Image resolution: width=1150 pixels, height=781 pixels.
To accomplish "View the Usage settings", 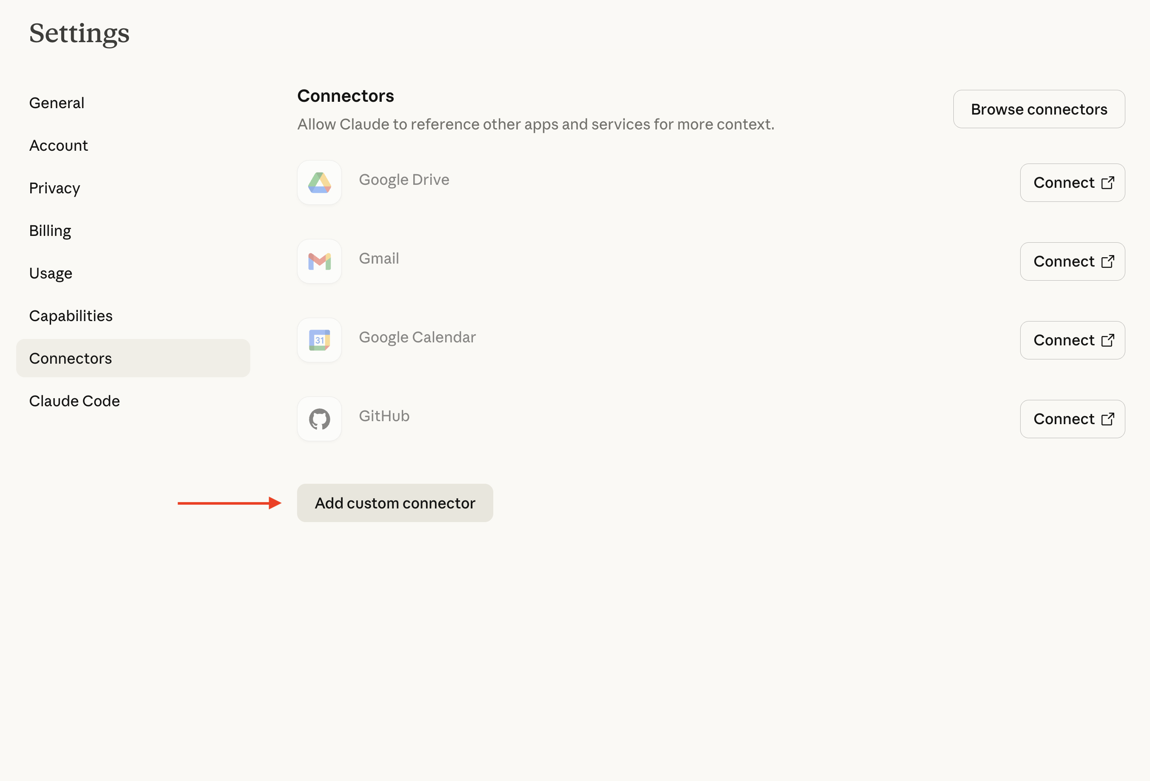I will pos(51,273).
